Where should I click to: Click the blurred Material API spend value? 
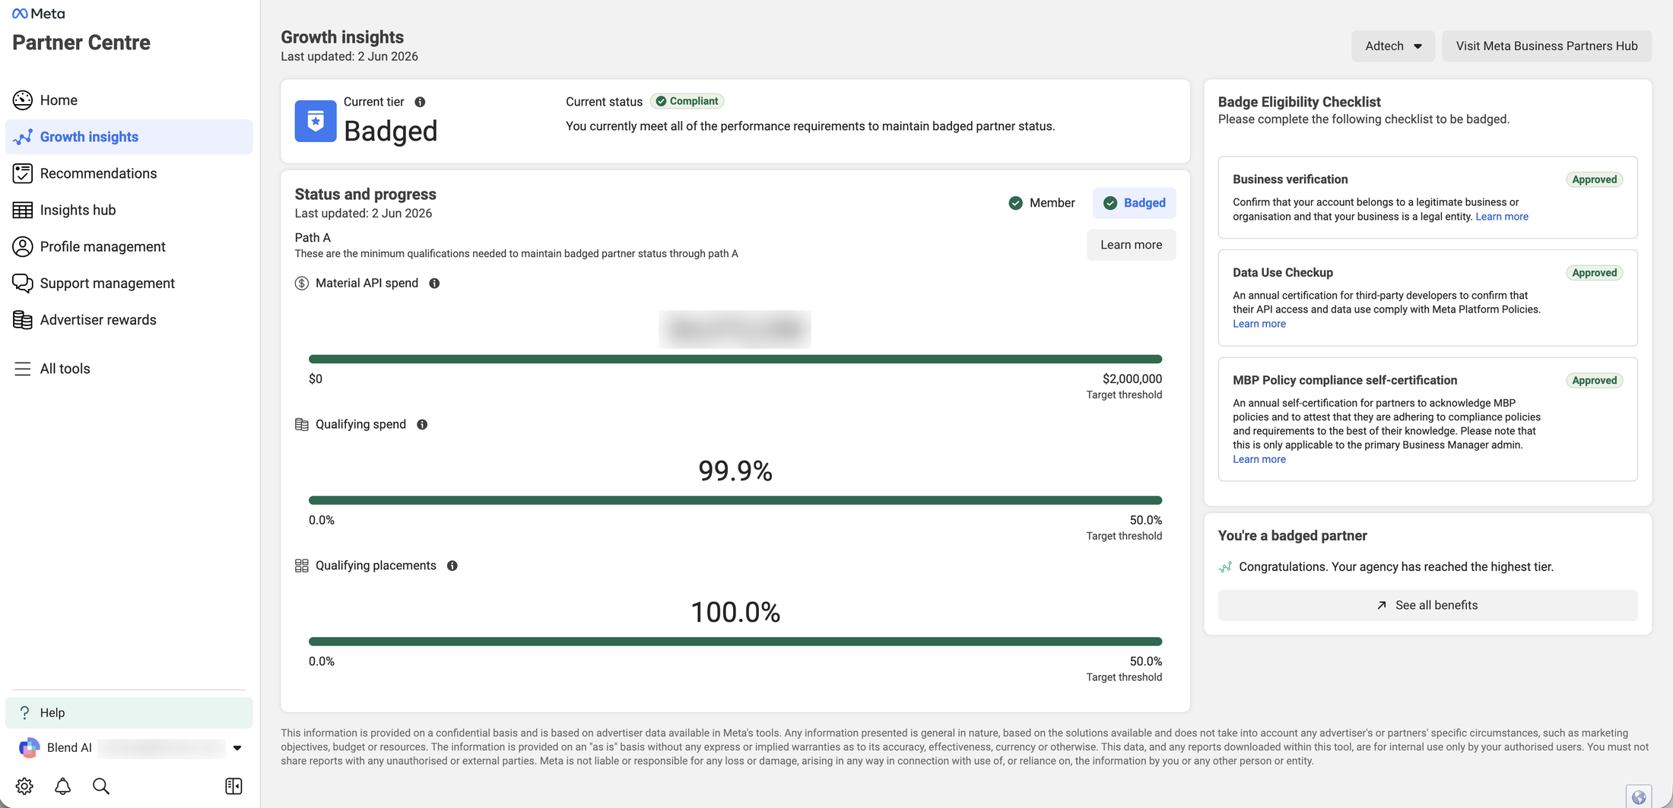(x=735, y=329)
